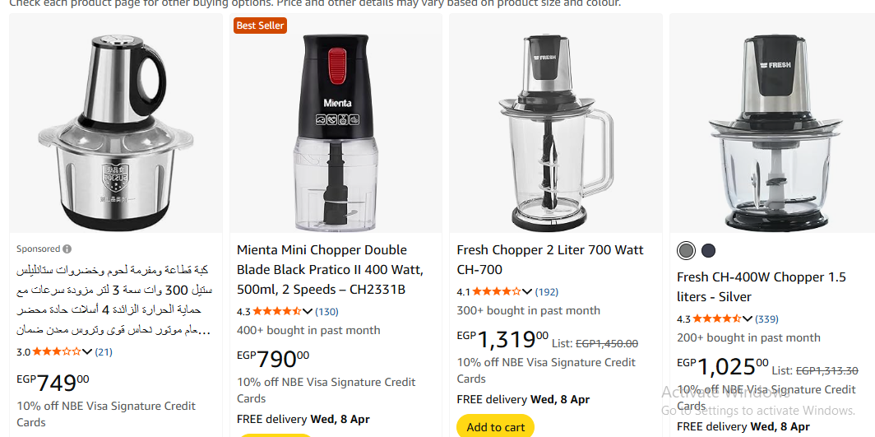Open the rating dropdown for Fresh Chopper CH-700
Image resolution: width=875 pixels, height=437 pixels.
coord(528,291)
